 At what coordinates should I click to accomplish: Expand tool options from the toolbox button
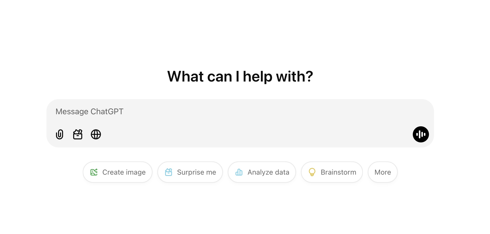coord(78,134)
